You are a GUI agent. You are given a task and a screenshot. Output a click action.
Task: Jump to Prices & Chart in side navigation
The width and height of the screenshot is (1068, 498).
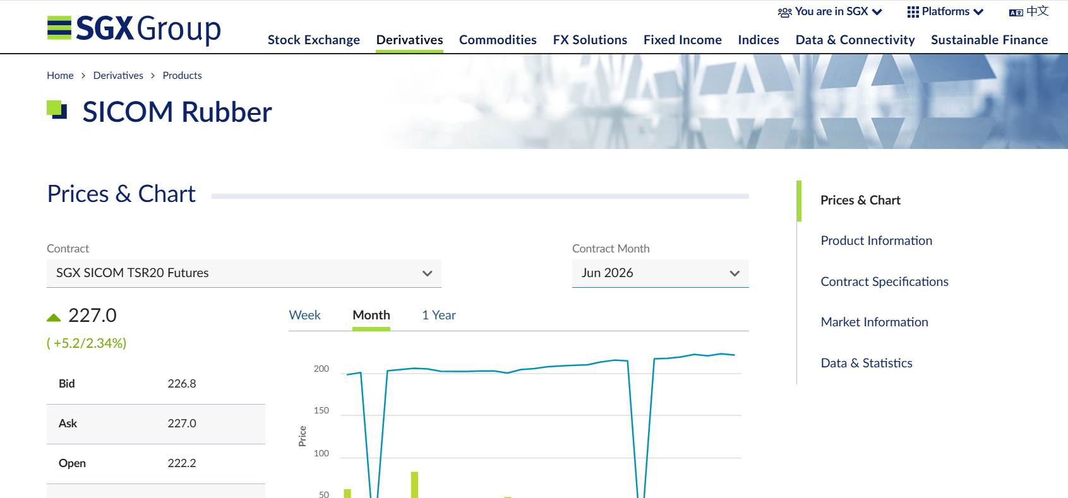click(x=860, y=200)
